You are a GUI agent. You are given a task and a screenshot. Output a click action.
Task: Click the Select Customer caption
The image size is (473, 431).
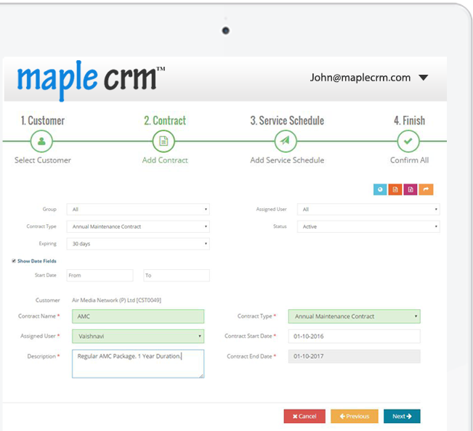(43, 160)
